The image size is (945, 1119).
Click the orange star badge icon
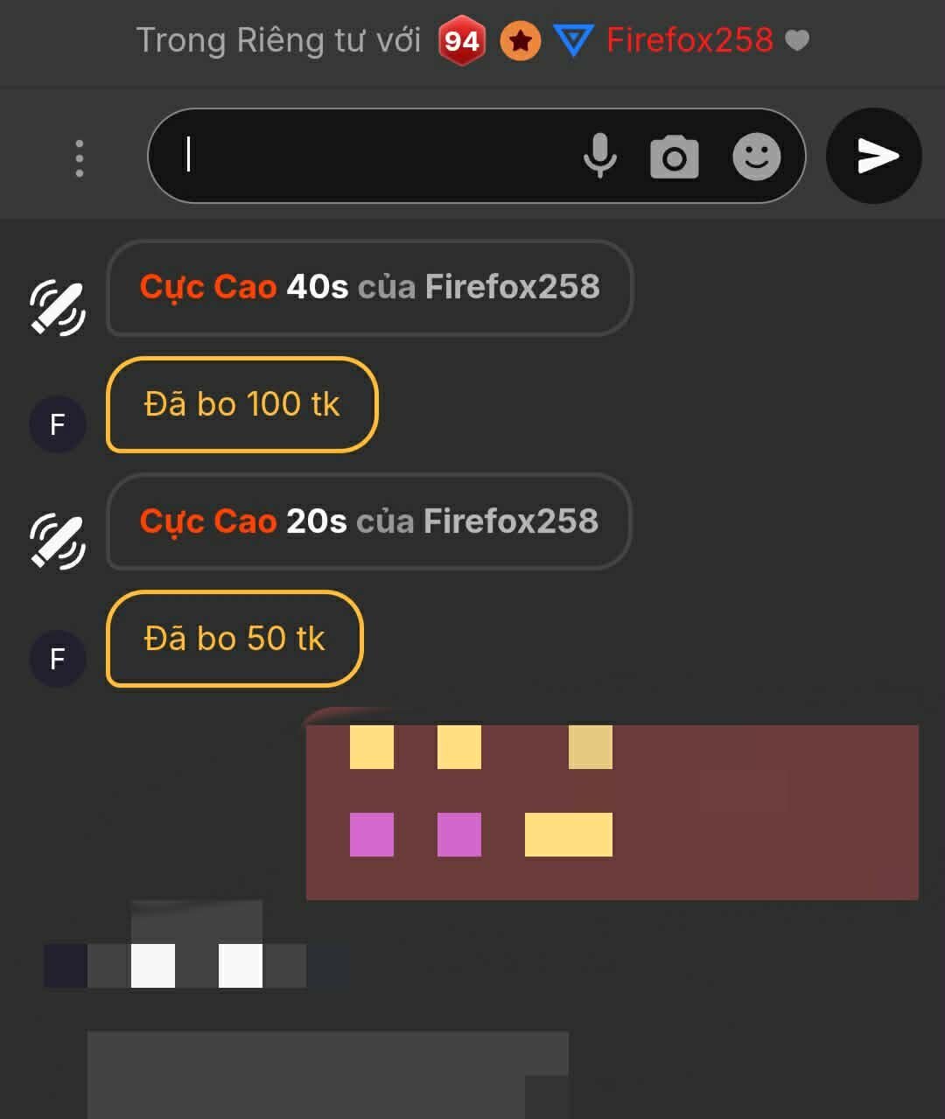coord(521,40)
